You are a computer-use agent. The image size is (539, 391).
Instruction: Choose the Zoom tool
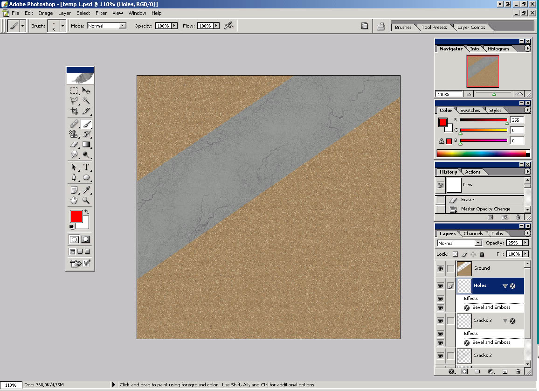[x=86, y=200]
